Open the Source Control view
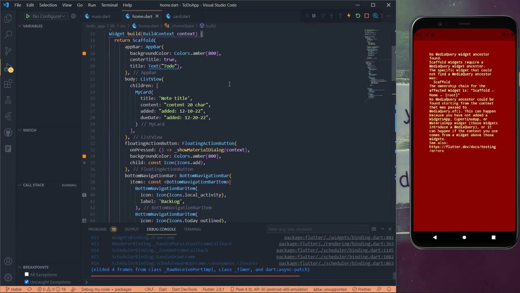The width and height of the screenshot is (520, 293). (x=8, y=51)
